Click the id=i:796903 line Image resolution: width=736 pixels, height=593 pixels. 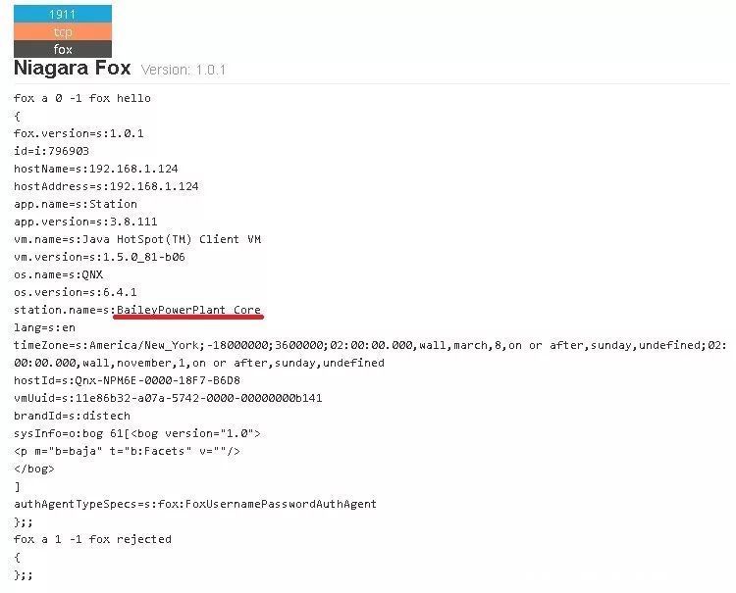click(x=51, y=151)
